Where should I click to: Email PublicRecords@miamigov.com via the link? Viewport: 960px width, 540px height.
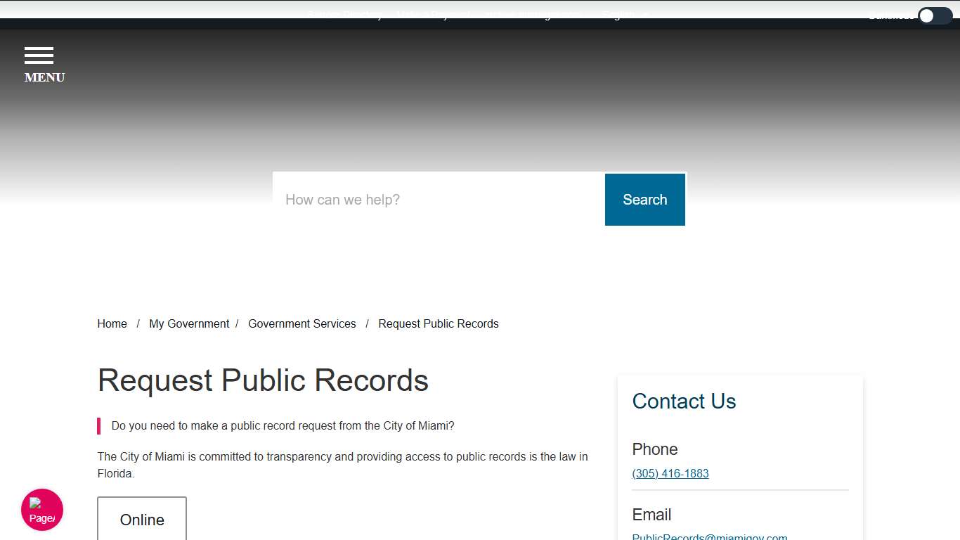709,536
